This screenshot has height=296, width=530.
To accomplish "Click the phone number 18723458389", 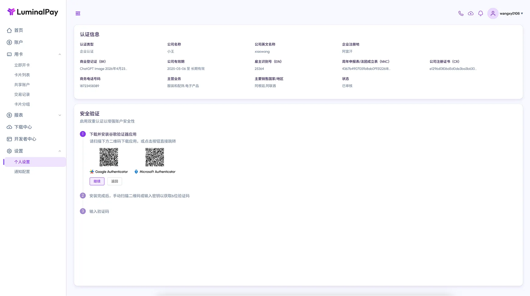I will pyautogui.click(x=89, y=86).
